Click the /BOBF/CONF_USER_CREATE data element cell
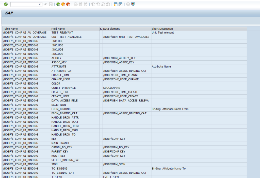260x178 pixels. tap(127, 96)
